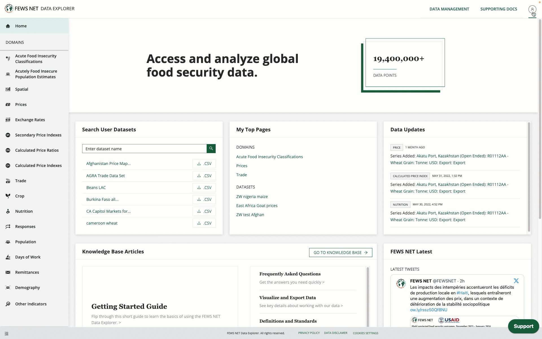Click the green Support button
This screenshot has width=542, height=339.
523,326
